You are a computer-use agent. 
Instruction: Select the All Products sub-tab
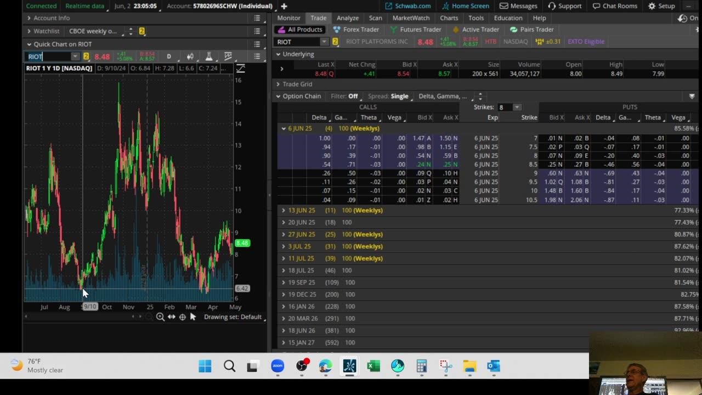coord(299,30)
